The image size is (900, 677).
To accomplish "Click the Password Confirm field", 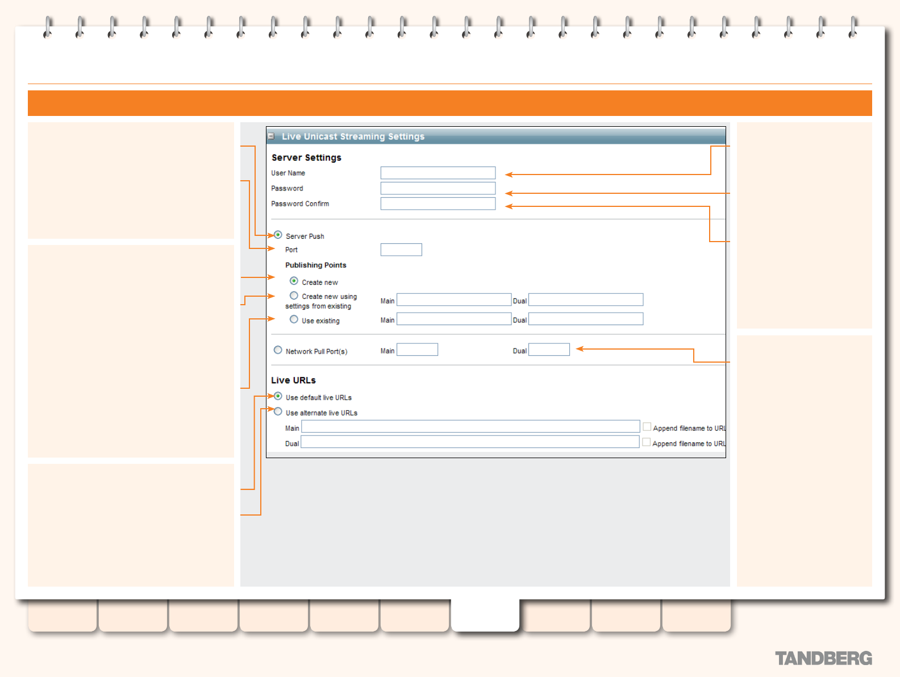I will (x=438, y=203).
